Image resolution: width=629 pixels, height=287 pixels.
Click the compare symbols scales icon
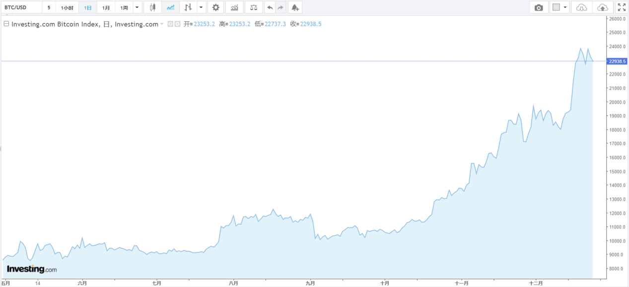pyautogui.click(x=254, y=7)
